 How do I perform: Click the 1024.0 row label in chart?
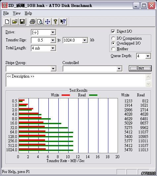point(12,150)
